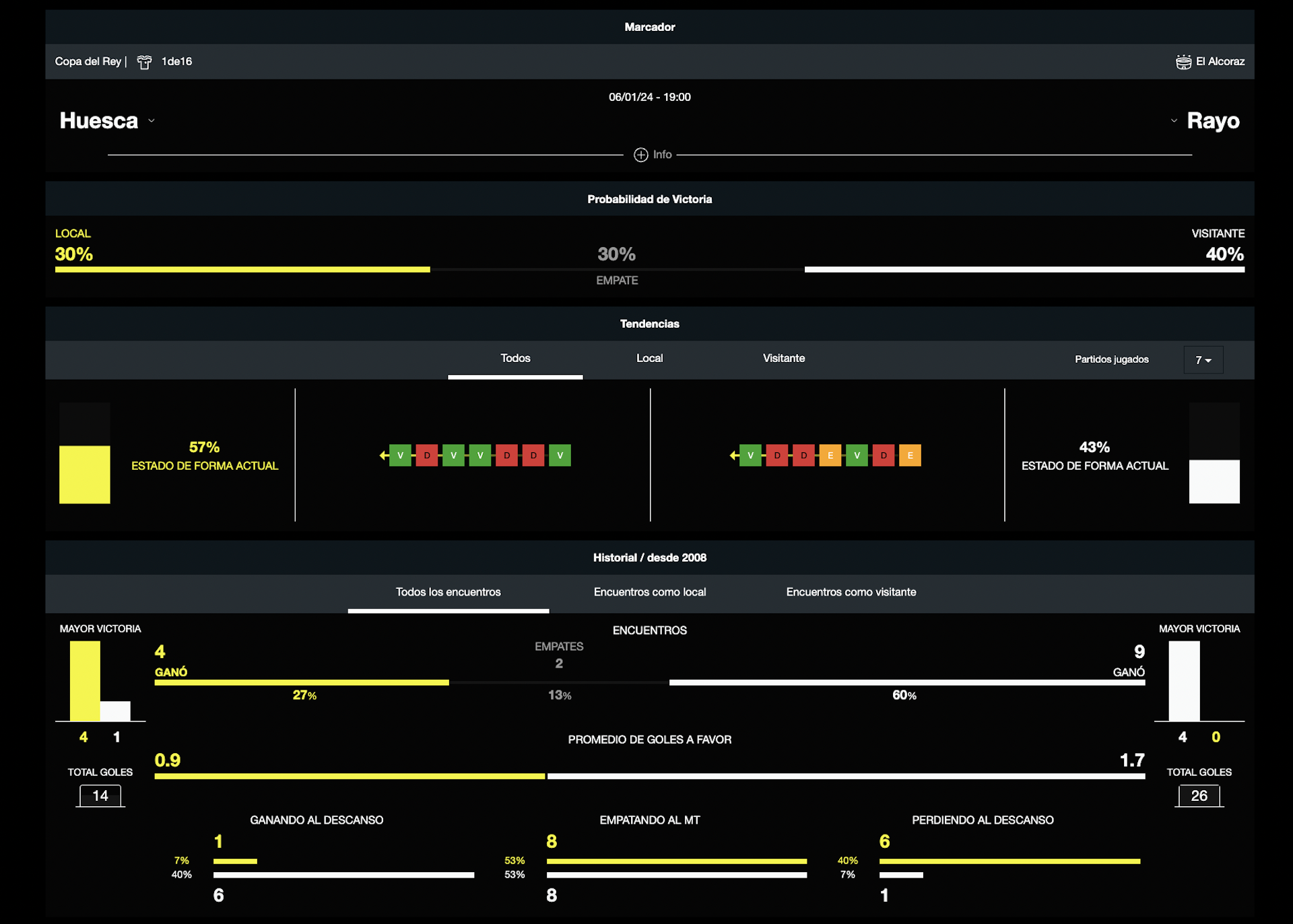This screenshot has height=924, width=1293.
Task: Click the Huesca 27% wins bar
Action: 302,682
